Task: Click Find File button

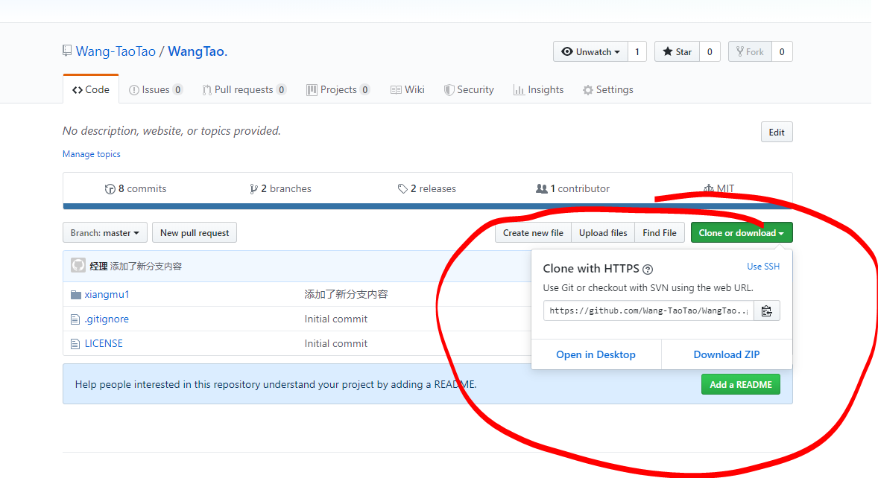Action: pyautogui.click(x=660, y=232)
